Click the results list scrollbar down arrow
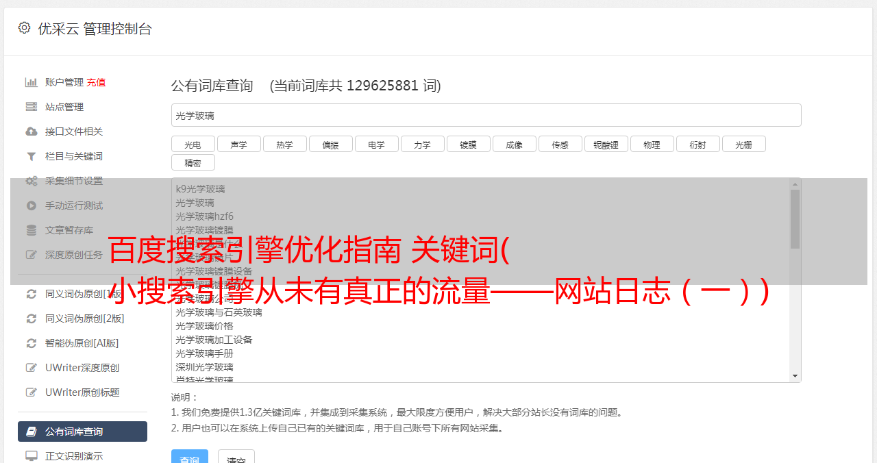Viewport: 877px width, 463px height. click(x=795, y=376)
